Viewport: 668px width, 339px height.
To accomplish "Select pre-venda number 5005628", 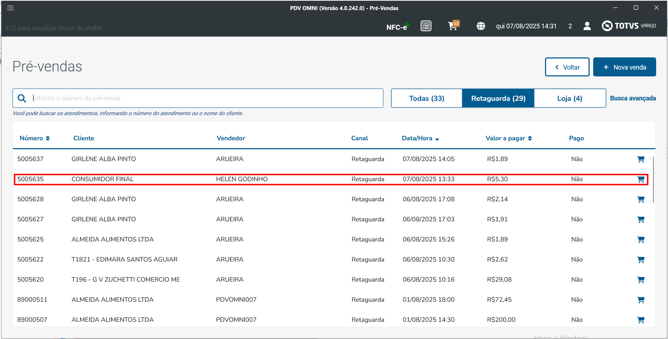I will pyautogui.click(x=30, y=199).
